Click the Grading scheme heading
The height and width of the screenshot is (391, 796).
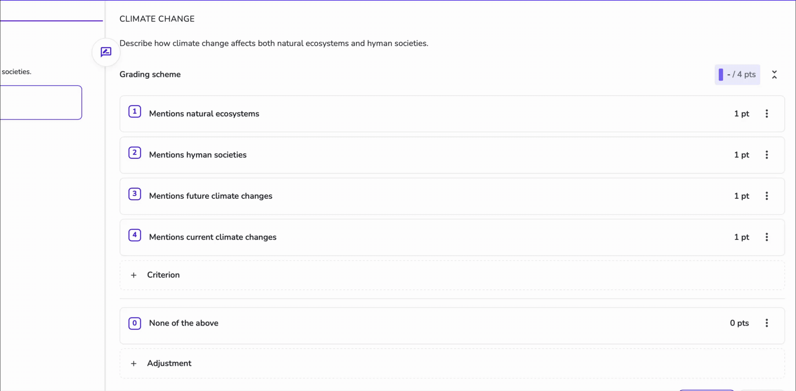pyautogui.click(x=150, y=74)
